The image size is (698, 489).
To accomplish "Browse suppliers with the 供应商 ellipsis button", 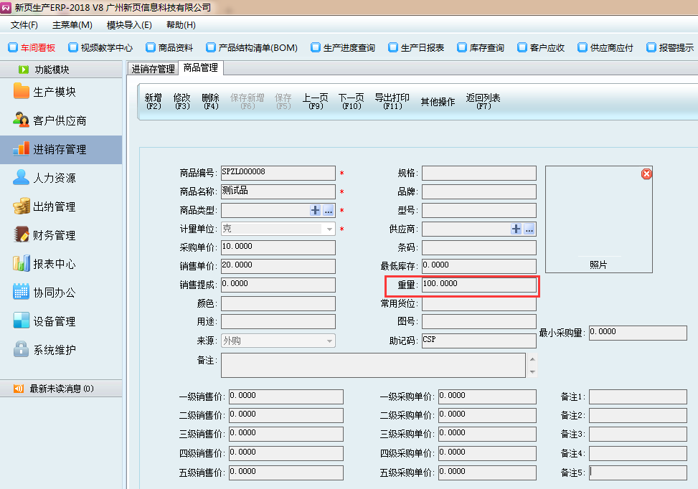I will point(529,229).
